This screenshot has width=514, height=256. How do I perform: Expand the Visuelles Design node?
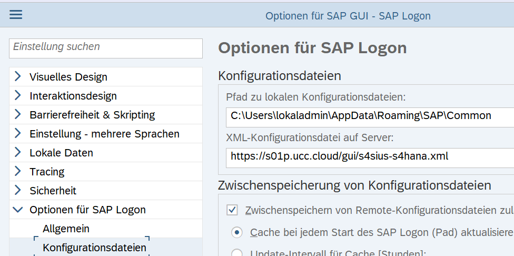pos(18,77)
